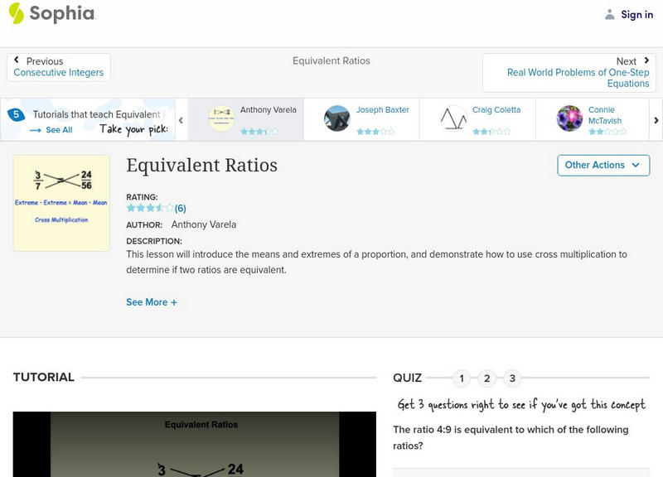Select Craig Coletta's tutorial avatar
663x477 pixels.
(x=453, y=118)
